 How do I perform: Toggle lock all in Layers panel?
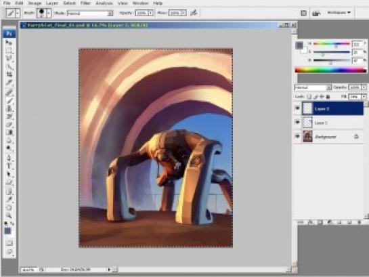328,96
